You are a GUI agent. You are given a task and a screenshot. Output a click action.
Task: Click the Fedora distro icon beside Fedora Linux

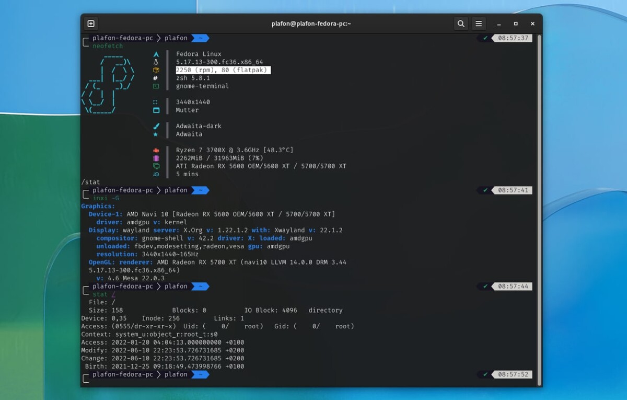[x=156, y=54]
